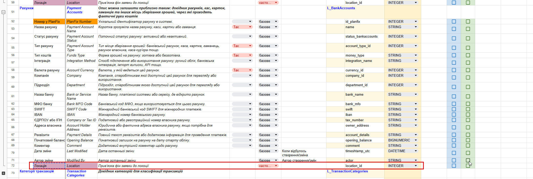Open the базове dropdown in SWIFT Code row
This screenshot has width=533, height=179.
pyautogui.click(x=268, y=109)
